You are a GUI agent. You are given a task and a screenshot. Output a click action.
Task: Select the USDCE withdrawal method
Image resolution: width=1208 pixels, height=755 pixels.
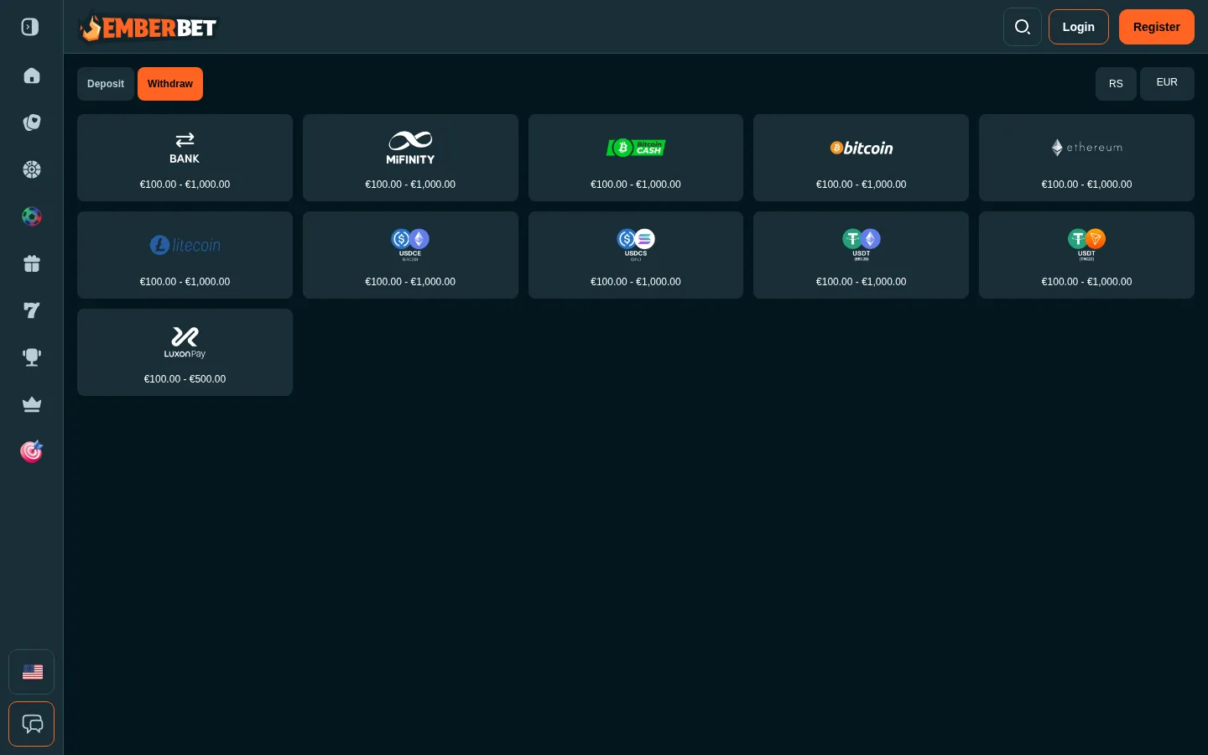tap(410, 255)
